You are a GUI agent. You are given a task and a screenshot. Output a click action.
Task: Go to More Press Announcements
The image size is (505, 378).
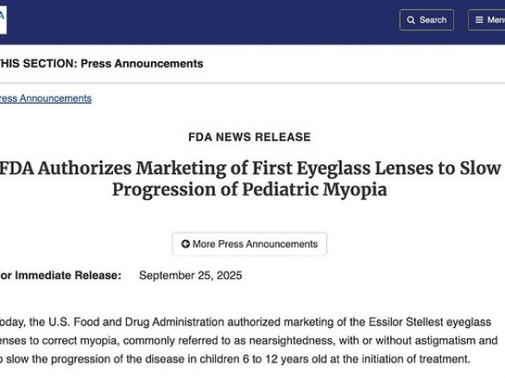[x=249, y=244]
